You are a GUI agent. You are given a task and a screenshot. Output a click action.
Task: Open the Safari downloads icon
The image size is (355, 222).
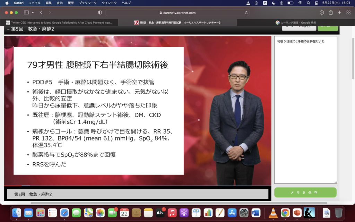pos(322,12)
